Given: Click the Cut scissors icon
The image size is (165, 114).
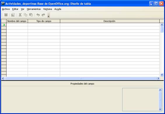Looking at the screenshot, I should tap(20, 15).
